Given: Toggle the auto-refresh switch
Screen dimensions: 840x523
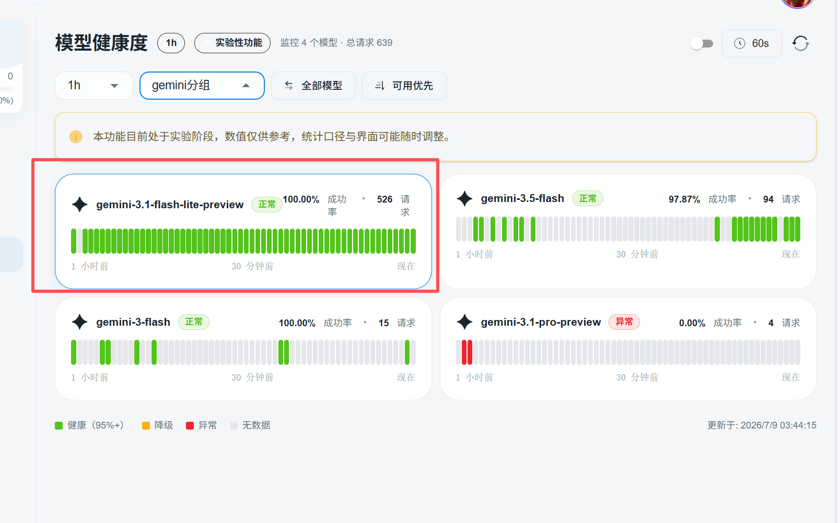Looking at the screenshot, I should coord(702,43).
